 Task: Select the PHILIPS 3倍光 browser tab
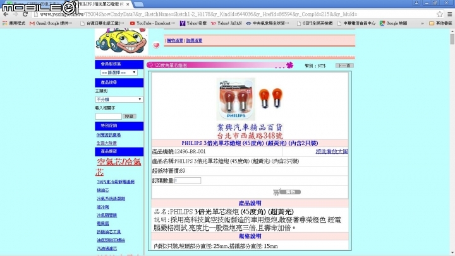pyautogui.click(x=100, y=4)
